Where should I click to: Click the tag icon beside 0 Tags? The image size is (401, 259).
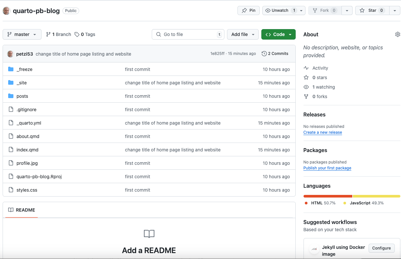(77, 34)
